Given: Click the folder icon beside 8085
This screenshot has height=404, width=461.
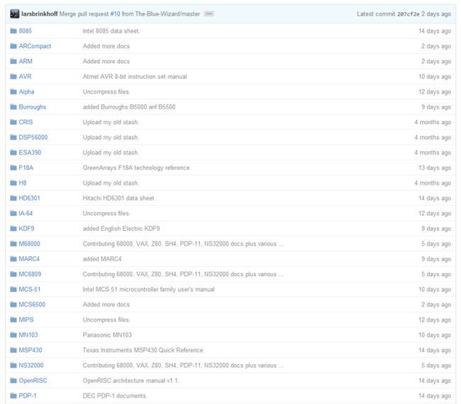Looking at the screenshot, I should [x=13, y=31].
